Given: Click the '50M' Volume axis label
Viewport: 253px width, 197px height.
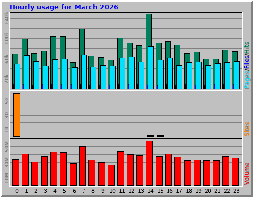Looking at the screenshot, I should (6, 147).
